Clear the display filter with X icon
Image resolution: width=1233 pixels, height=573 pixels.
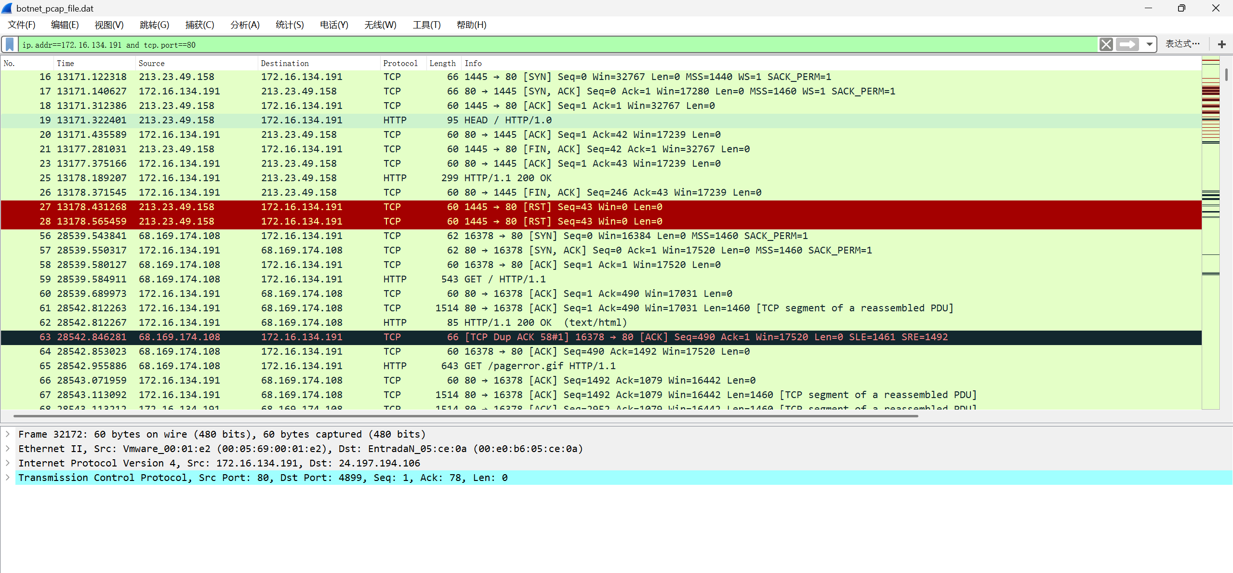pos(1106,44)
